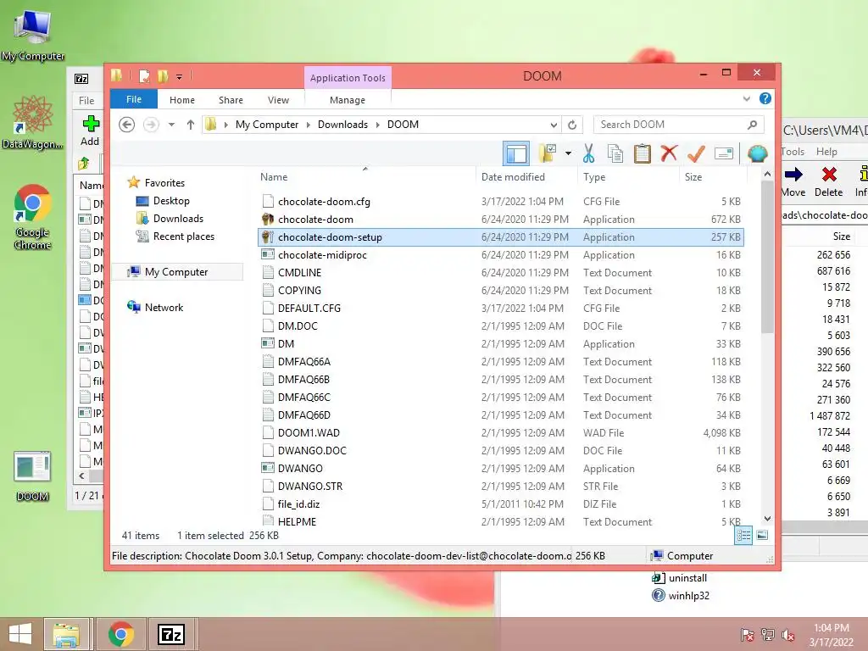Viewport: 868px width, 651px height.
Task: Open Google Chrome desktop shortcut
Action: point(33,217)
